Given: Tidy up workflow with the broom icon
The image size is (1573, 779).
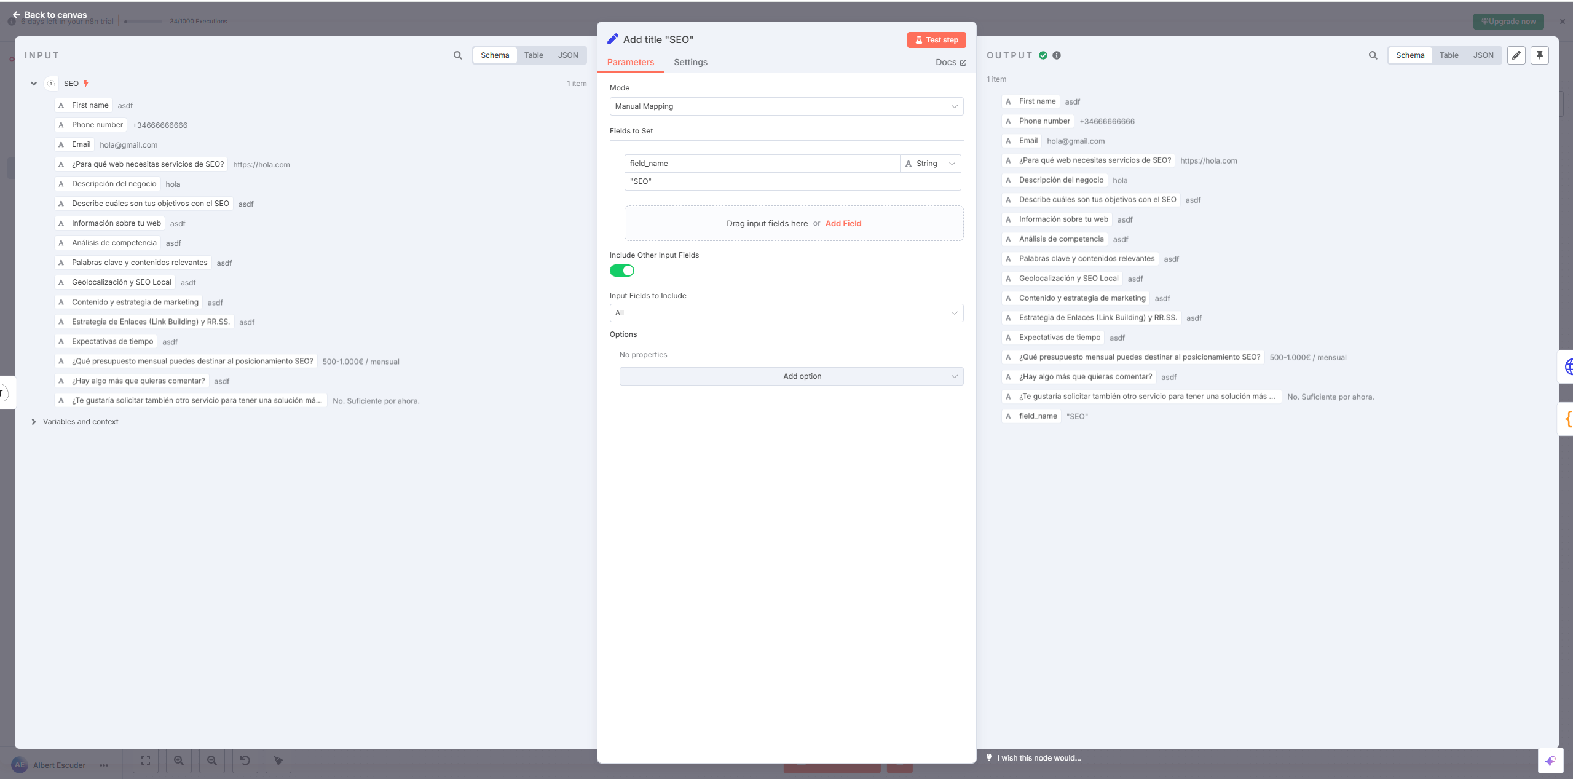Looking at the screenshot, I should point(278,761).
